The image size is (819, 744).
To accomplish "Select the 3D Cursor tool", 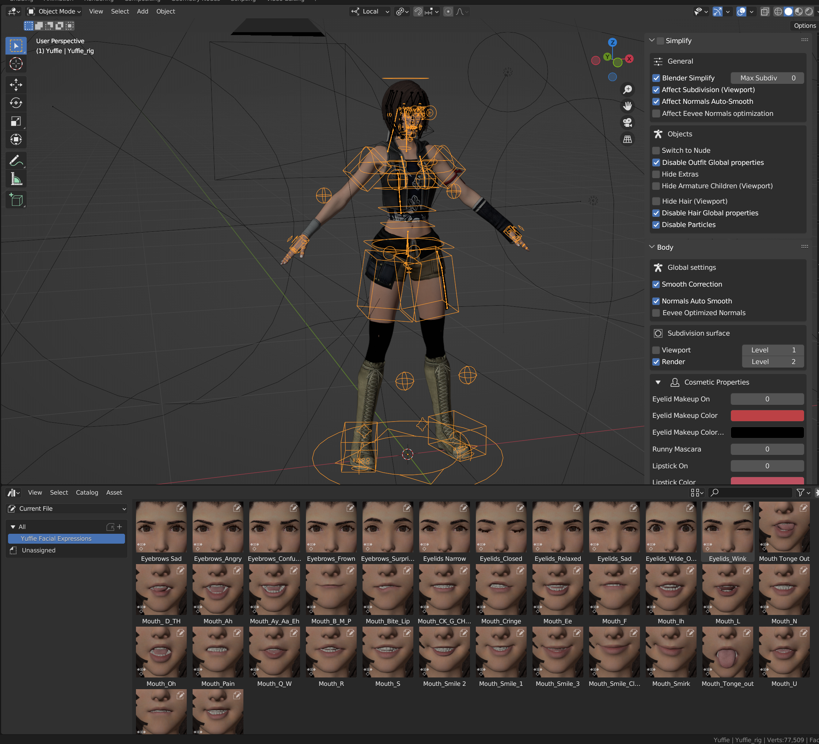I will 16,64.
